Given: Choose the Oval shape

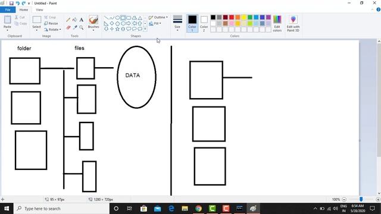Looking at the screenshot, I should 117,18.
